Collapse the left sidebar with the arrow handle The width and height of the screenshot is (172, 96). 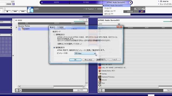tap(13, 55)
